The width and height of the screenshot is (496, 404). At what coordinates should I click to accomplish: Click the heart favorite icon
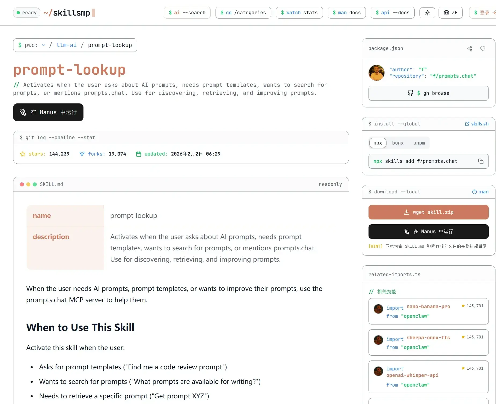[483, 49]
